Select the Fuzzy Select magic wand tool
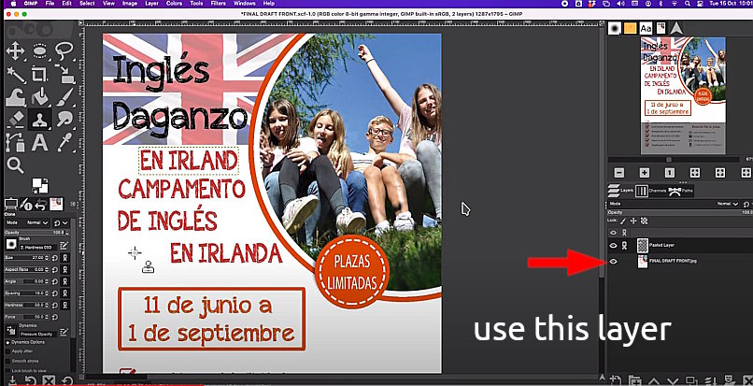Image resolution: width=753 pixels, height=386 pixels. point(15,74)
